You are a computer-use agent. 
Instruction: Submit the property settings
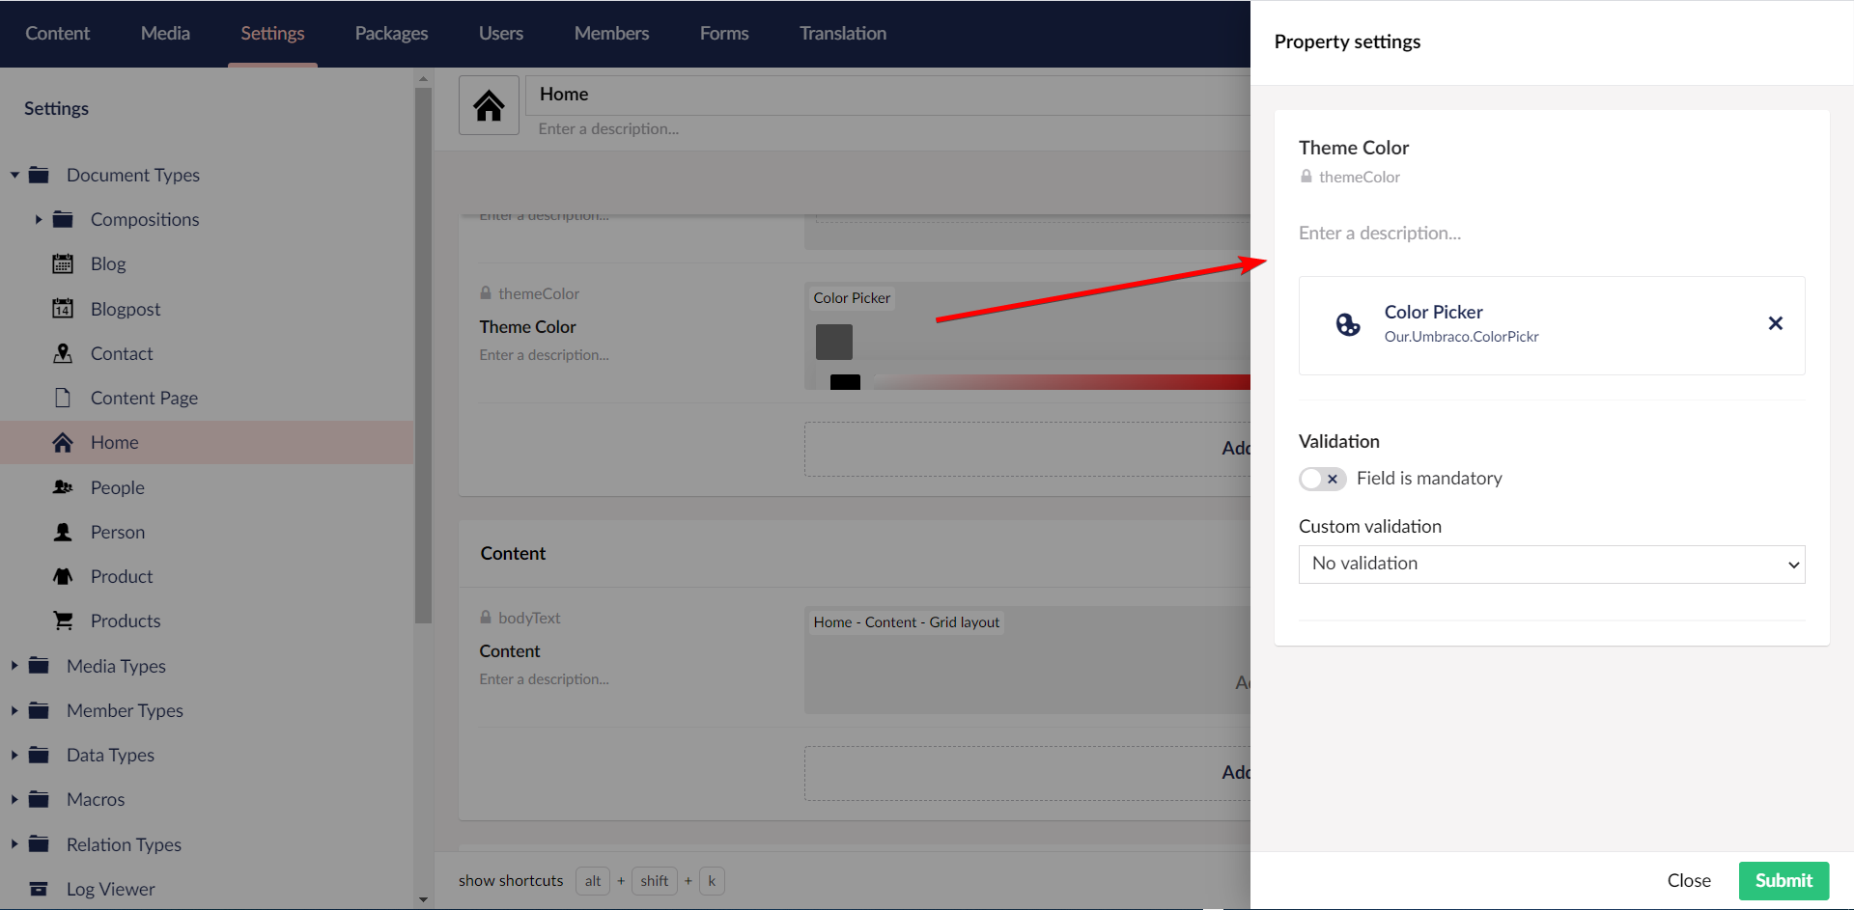coord(1784,880)
